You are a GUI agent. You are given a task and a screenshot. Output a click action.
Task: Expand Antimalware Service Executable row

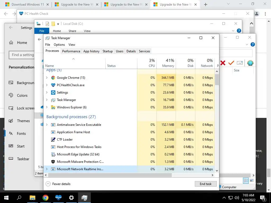47,125
